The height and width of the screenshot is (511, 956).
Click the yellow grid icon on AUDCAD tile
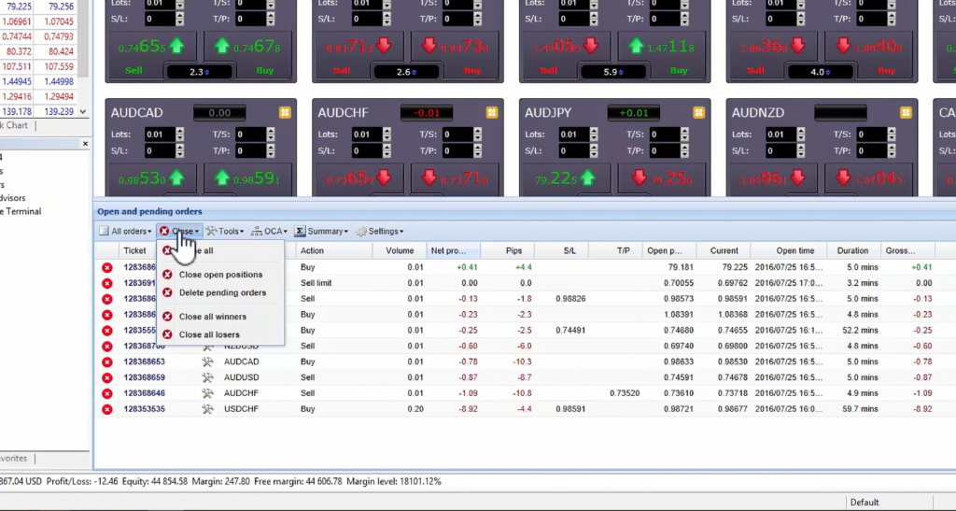[x=283, y=113]
